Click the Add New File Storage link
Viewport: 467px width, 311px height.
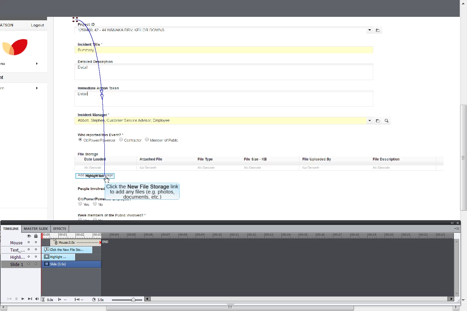point(95,176)
